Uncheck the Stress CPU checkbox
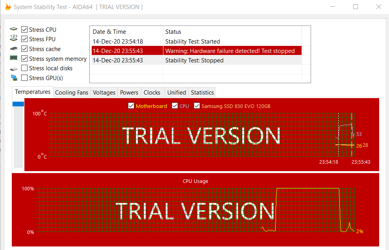 (24, 29)
